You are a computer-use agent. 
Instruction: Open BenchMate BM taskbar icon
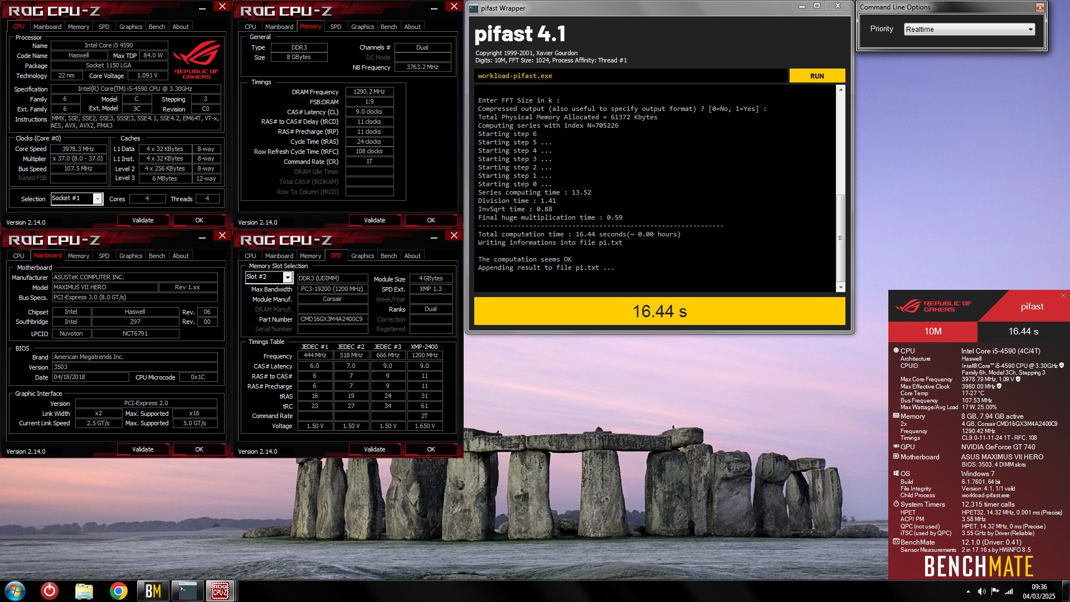tap(153, 590)
